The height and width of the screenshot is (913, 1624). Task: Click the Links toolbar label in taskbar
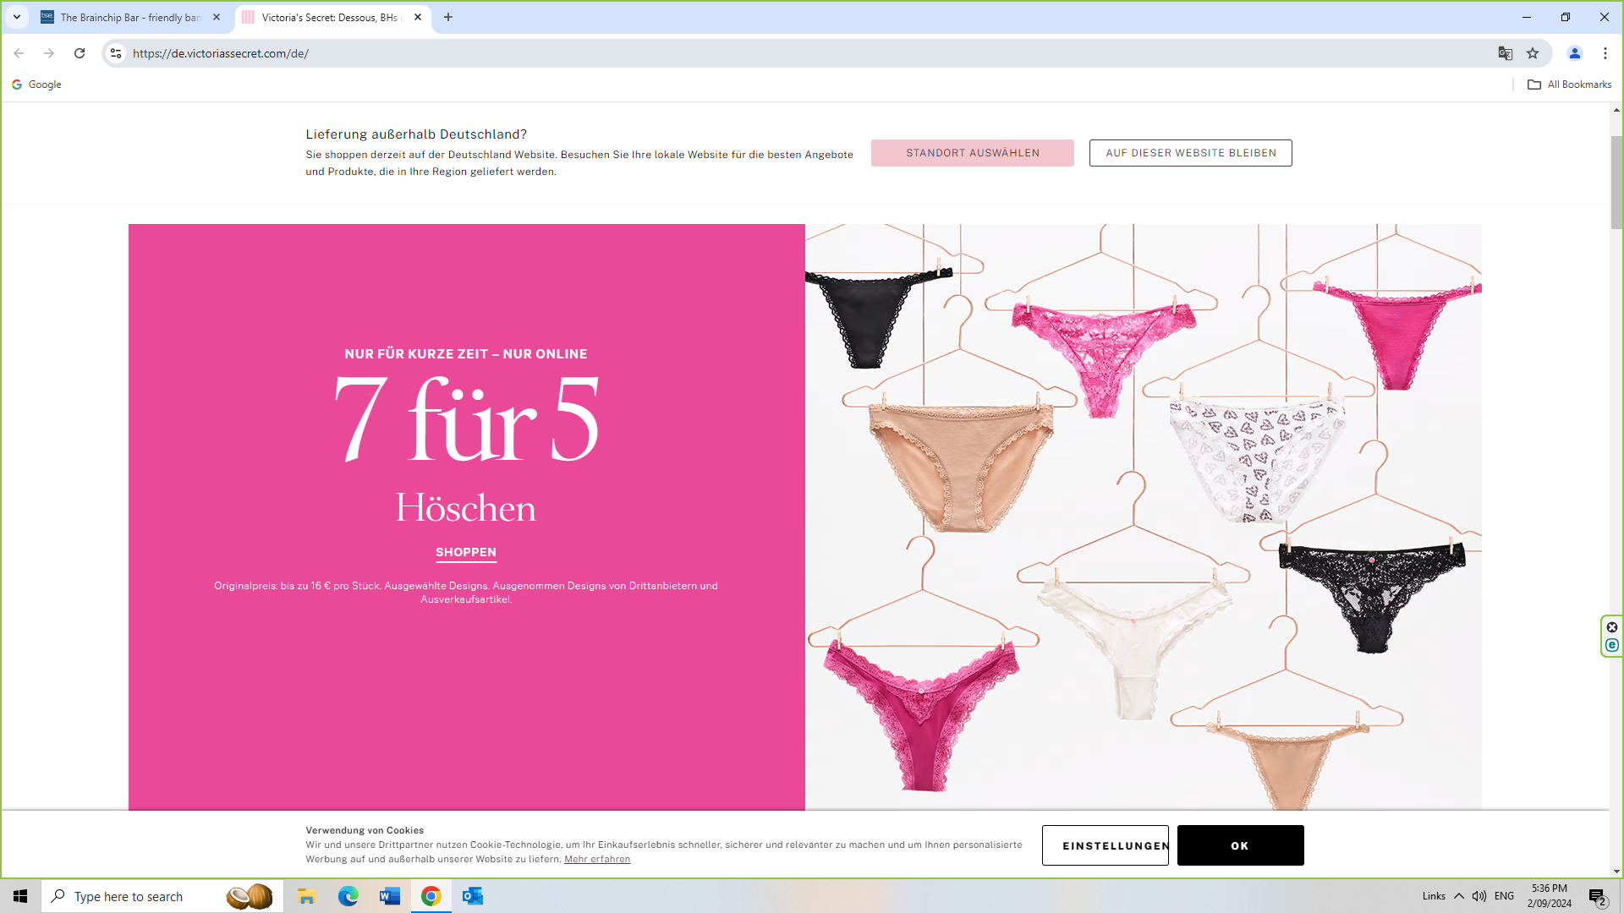(x=1434, y=896)
